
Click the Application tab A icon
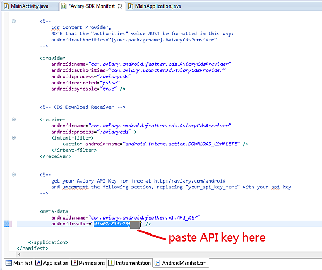(39, 263)
